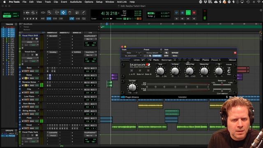Open the Apple menu
The height and width of the screenshot is (148, 263).
click(x=5, y=2)
